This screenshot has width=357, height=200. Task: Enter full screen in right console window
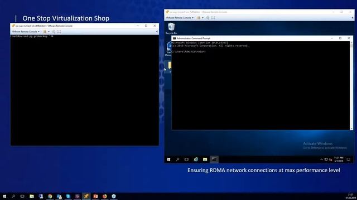[213, 18]
